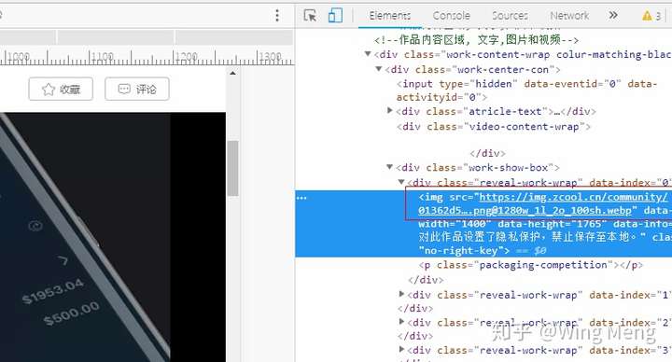
Task: Expand reveal-work-wrap data-index 3 node
Action: (x=401, y=349)
